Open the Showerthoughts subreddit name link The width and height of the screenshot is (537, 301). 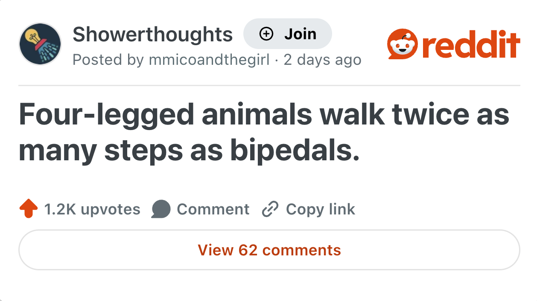click(x=152, y=34)
